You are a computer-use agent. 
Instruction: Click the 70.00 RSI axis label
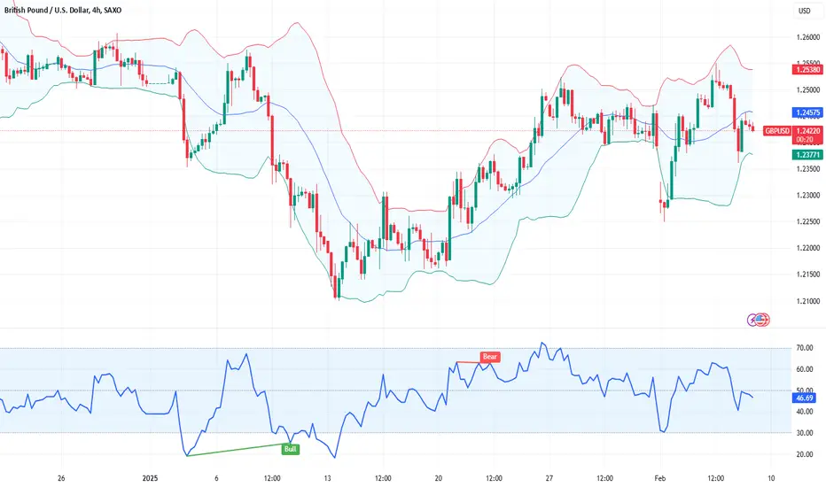(x=805, y=348)
